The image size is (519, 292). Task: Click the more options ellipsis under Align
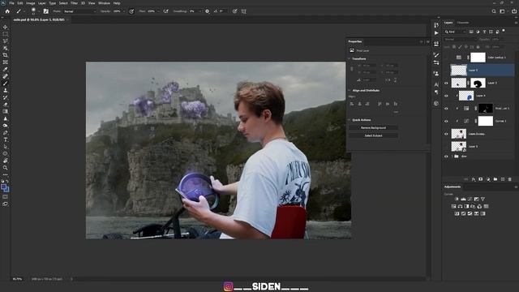[396, 112]
